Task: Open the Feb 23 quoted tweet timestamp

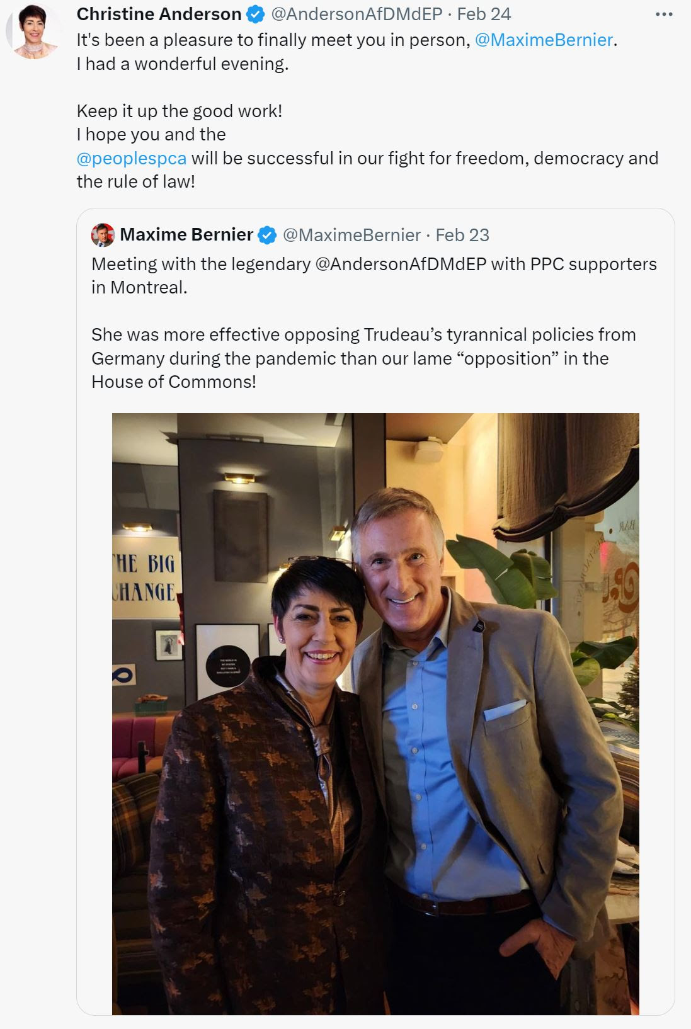Action: (x=462, y=235)
